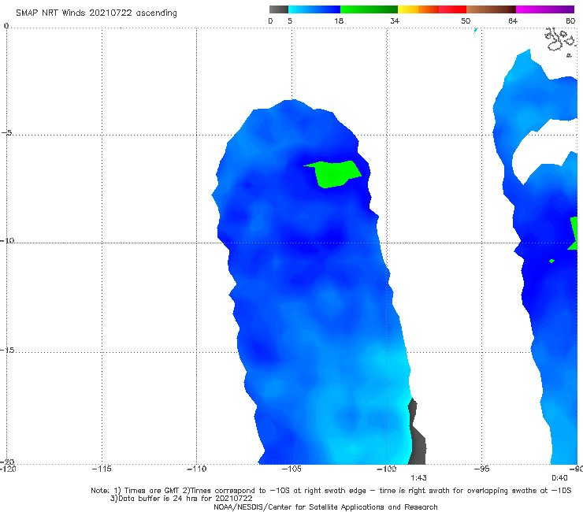Click the longitude label -100

point(386,469)
